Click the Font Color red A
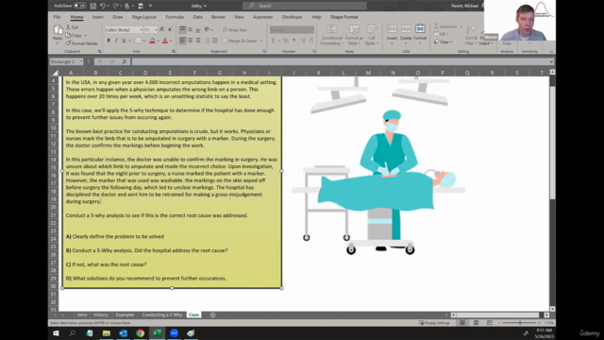This screenshot has width=604, height=340. (165, 41)
